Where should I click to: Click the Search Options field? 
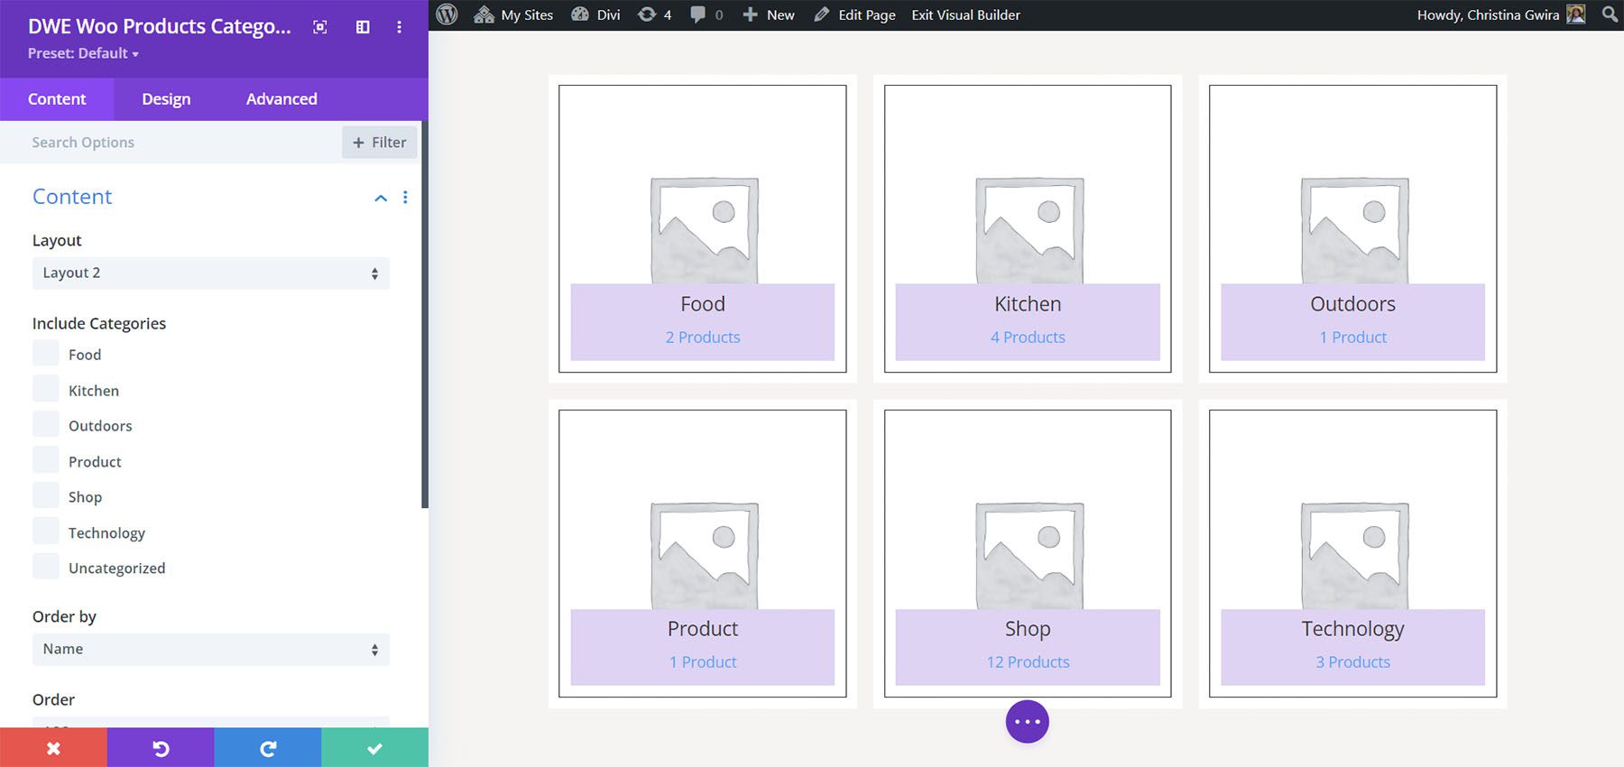click(171, 143)
